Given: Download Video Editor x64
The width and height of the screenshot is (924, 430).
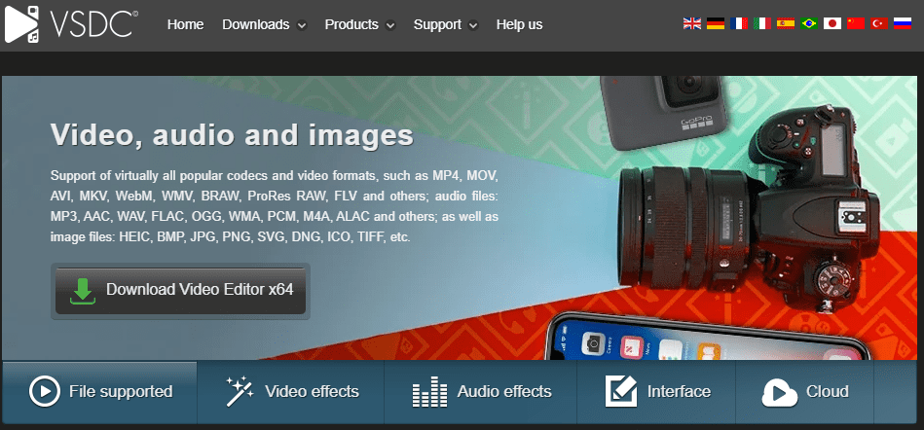Looking at the screenshot, I should 180,291.
